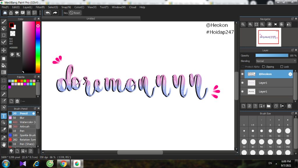Choose the Airbrush brush
The height and width of the screenshot is (168, 298).
point(22,127)
